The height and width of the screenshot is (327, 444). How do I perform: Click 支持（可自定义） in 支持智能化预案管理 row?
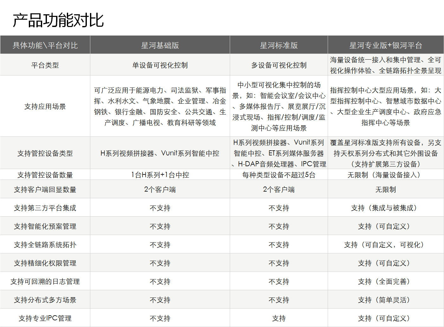pyautogui.click(x=386, y=226)
